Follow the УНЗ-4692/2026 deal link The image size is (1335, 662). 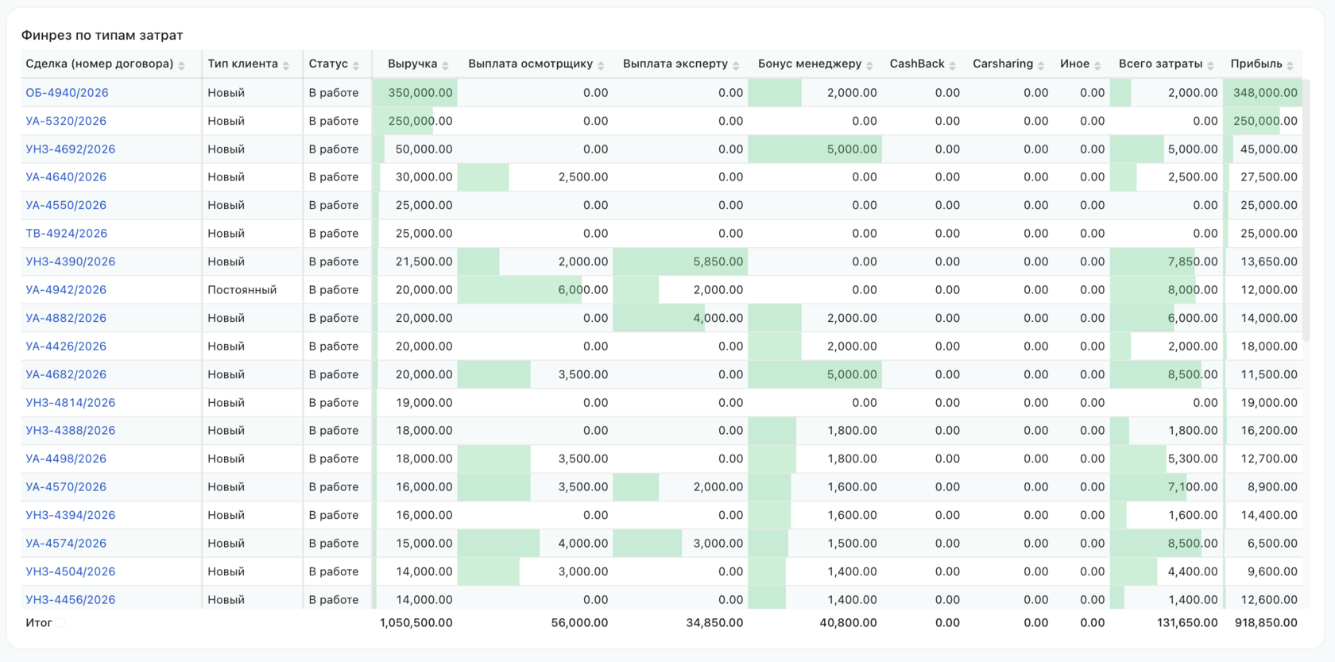(71, 149)
